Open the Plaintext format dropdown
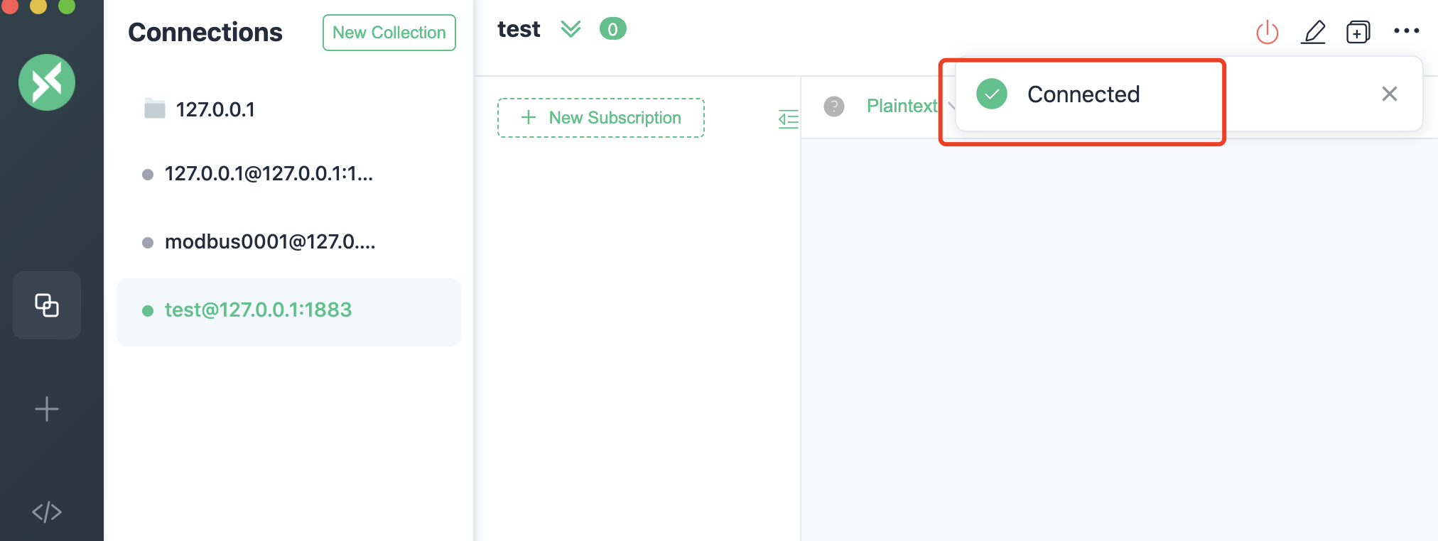This screenshot has height=541, width=1438. click(902, 106)
